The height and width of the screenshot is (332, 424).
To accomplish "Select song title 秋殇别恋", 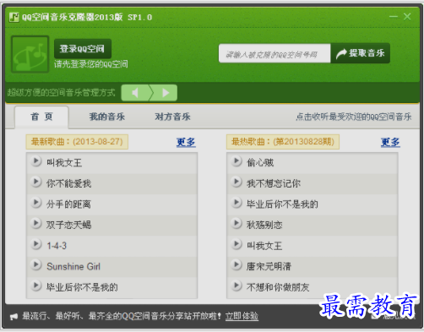I will pos(264,225).
